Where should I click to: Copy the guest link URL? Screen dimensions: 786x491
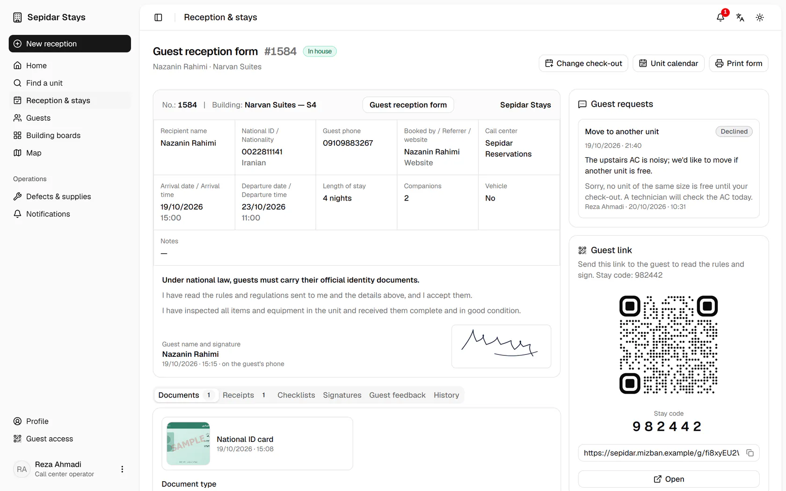(750, 453)
